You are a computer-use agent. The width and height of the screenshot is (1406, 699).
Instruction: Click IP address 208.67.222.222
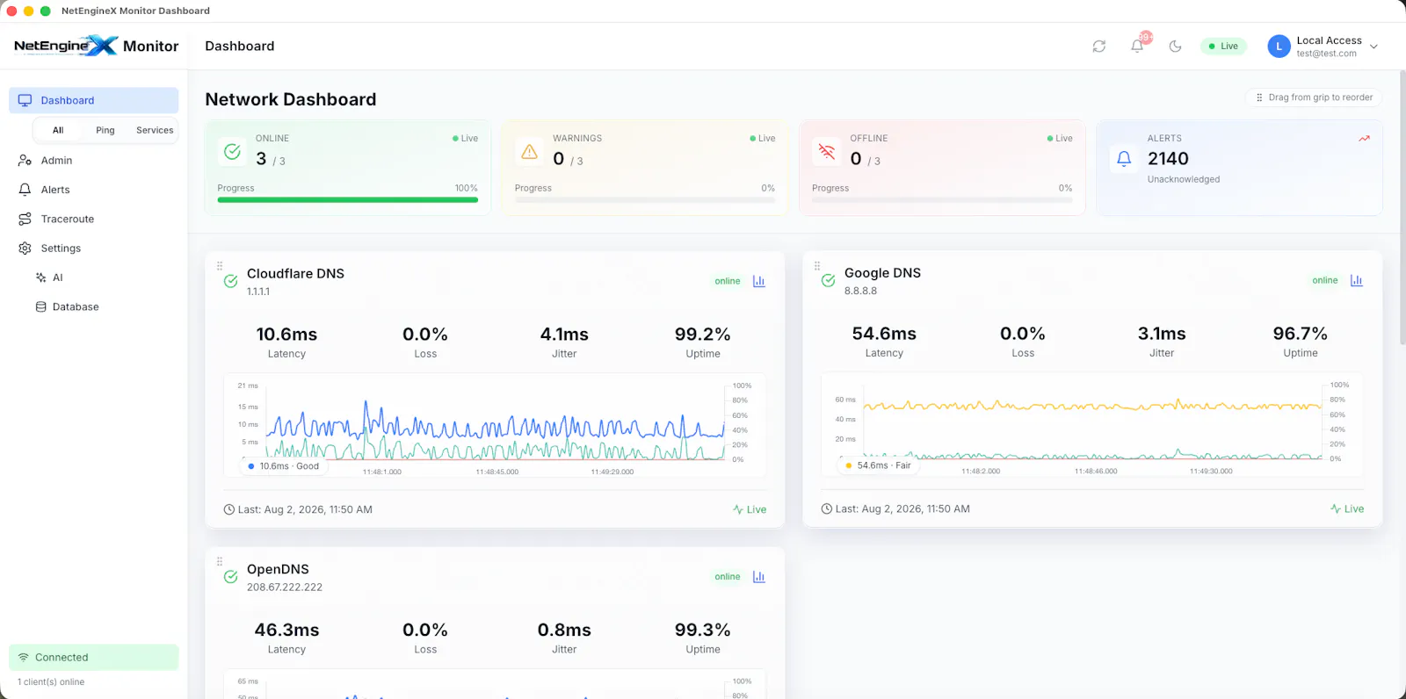(285, 587)
